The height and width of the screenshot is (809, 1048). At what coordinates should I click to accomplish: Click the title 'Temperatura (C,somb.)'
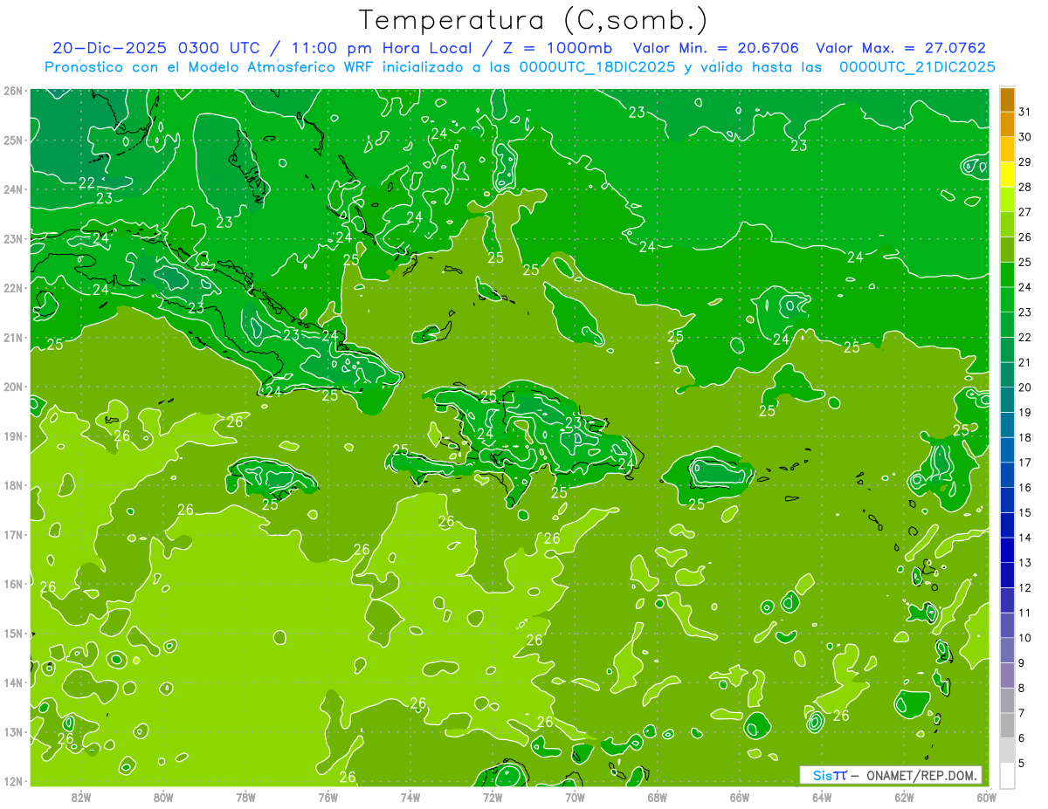pyautogui.click(x=533, y=19)
